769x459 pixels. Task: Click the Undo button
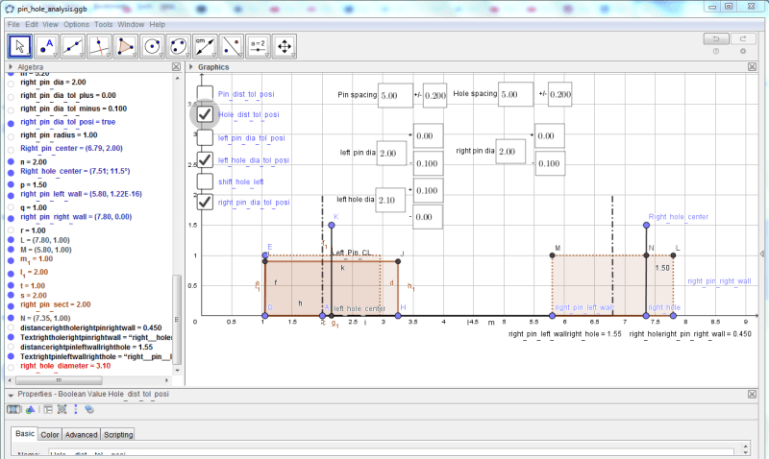coord(716,38)
